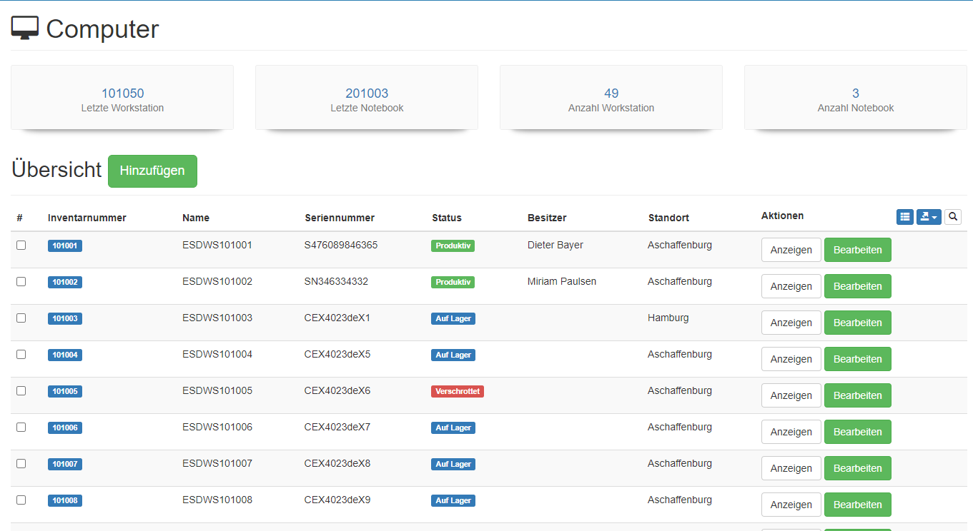This screenshot has width=973, height=531.
Task: Check the box next to ESDWS101007
Action: coord(21,463)
